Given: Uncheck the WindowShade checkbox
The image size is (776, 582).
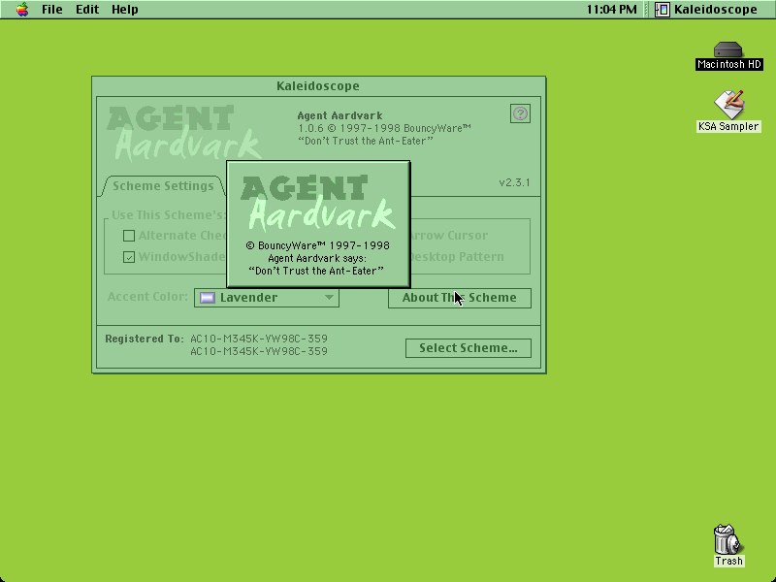Looking at the screenshot, I should (x=129, y=257).
